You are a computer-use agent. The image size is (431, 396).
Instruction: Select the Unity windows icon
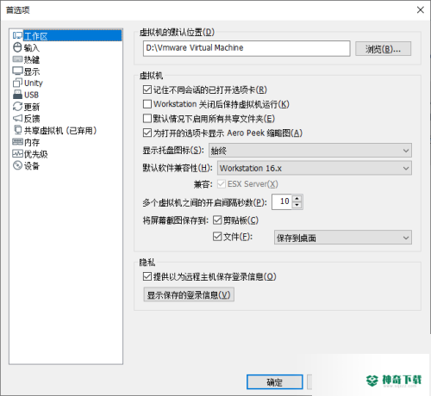17,83
